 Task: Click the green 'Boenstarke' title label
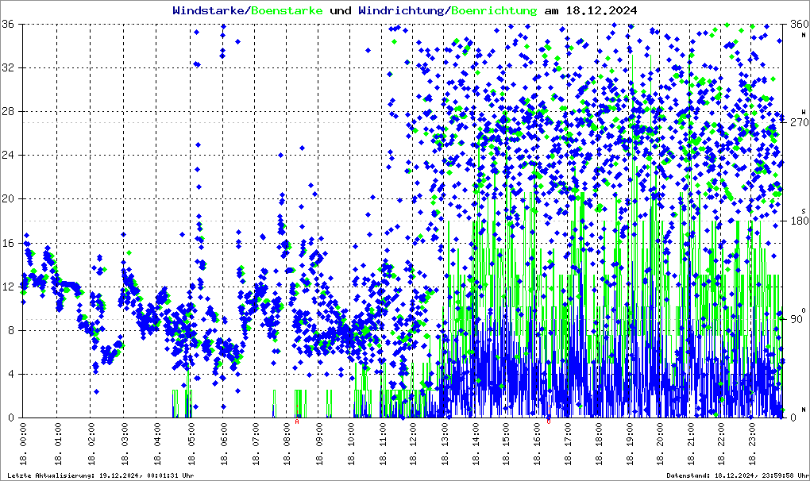coord(287,11)
